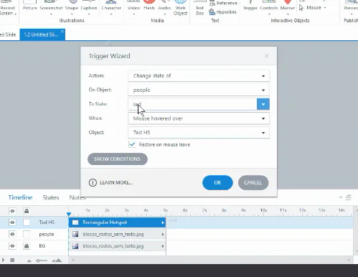358x277 pixels.
Task: Switch to the States tab
Action: [51, 197]
